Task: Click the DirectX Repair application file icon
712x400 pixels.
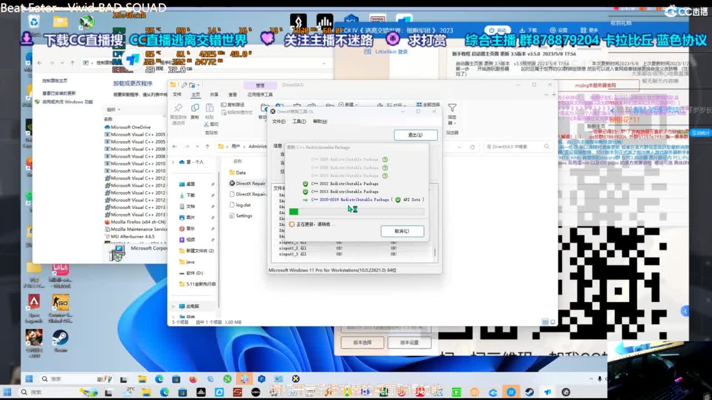Action: (232, 183)
